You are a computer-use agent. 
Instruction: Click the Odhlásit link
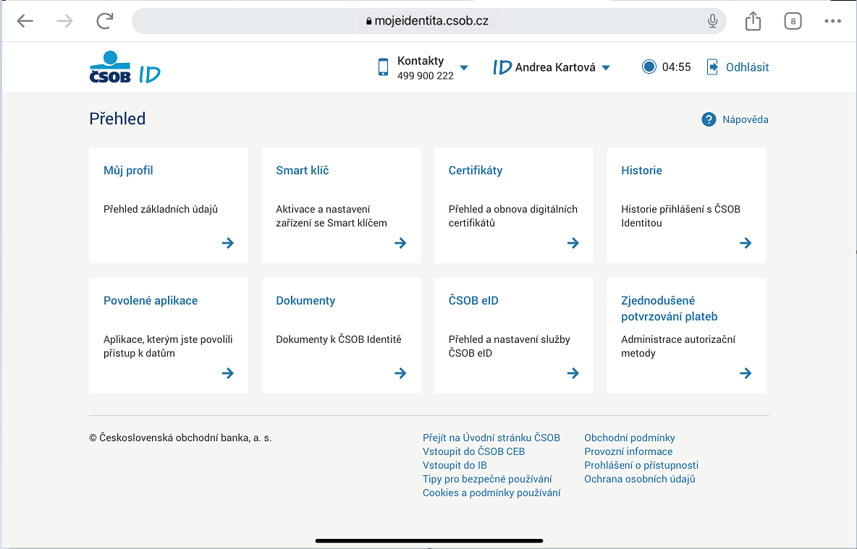747,67
